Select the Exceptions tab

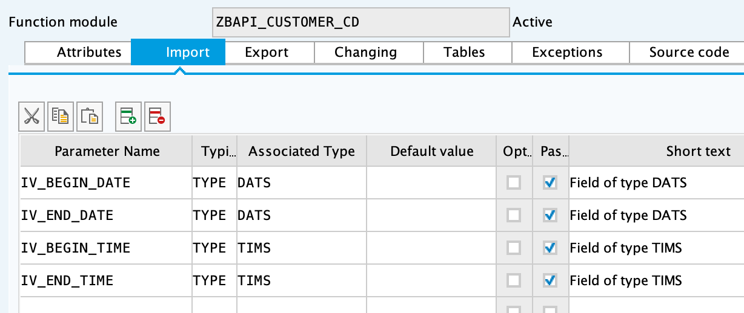tap(567, 53)
